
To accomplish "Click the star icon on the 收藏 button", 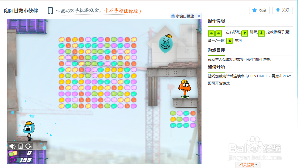I will click(x=255, y=10).
